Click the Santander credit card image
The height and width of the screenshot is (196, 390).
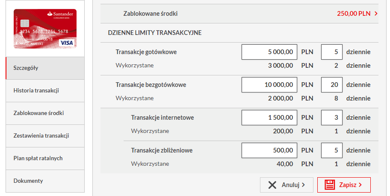(x=45, y=29)
